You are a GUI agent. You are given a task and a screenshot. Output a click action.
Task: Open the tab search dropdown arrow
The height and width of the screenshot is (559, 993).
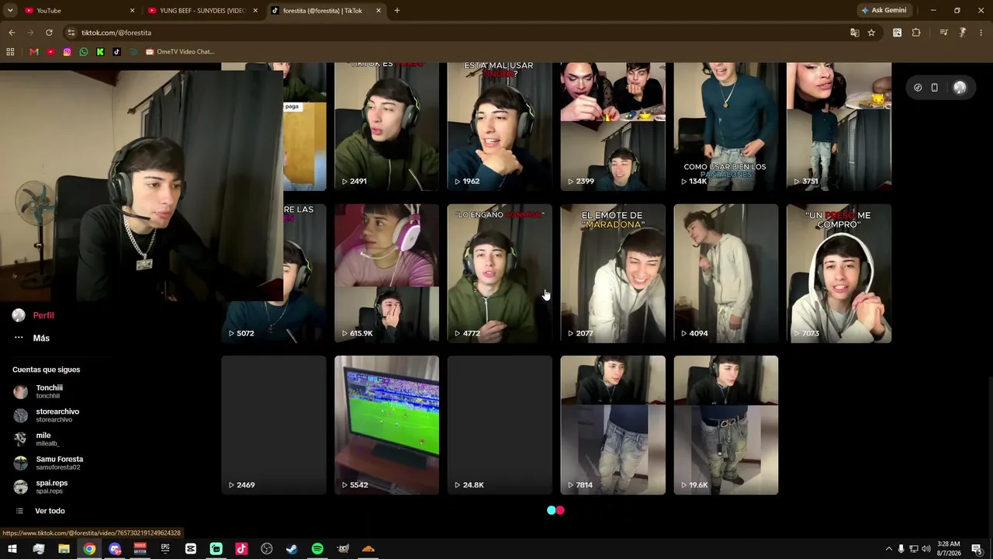tap(10, 10)
